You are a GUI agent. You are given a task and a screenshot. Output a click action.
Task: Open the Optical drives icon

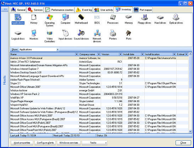[176, 19]
